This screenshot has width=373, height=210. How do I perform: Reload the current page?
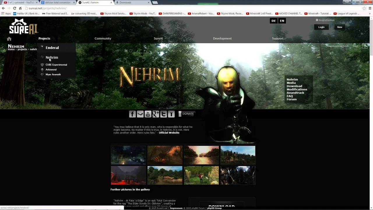(x=15, y=8)
